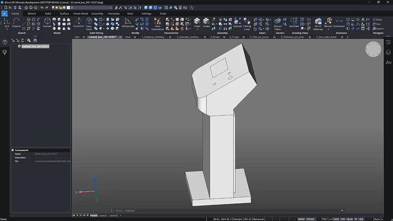This screenshot has height=221, width=393.
Task: Open the Sketch ribbon tab
Action: point(31,14)
